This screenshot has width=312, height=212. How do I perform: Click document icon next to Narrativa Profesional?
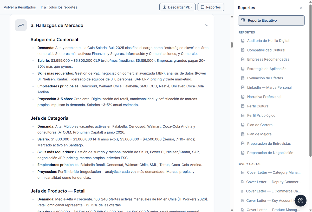click(x=243, y=97)
